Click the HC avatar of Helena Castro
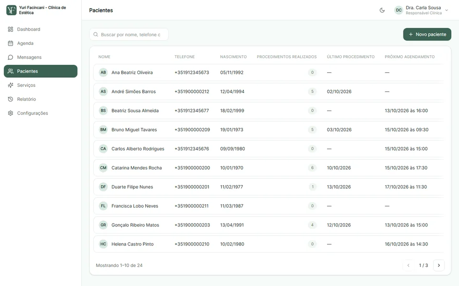The image size is (459, 286). click(103, 244)
